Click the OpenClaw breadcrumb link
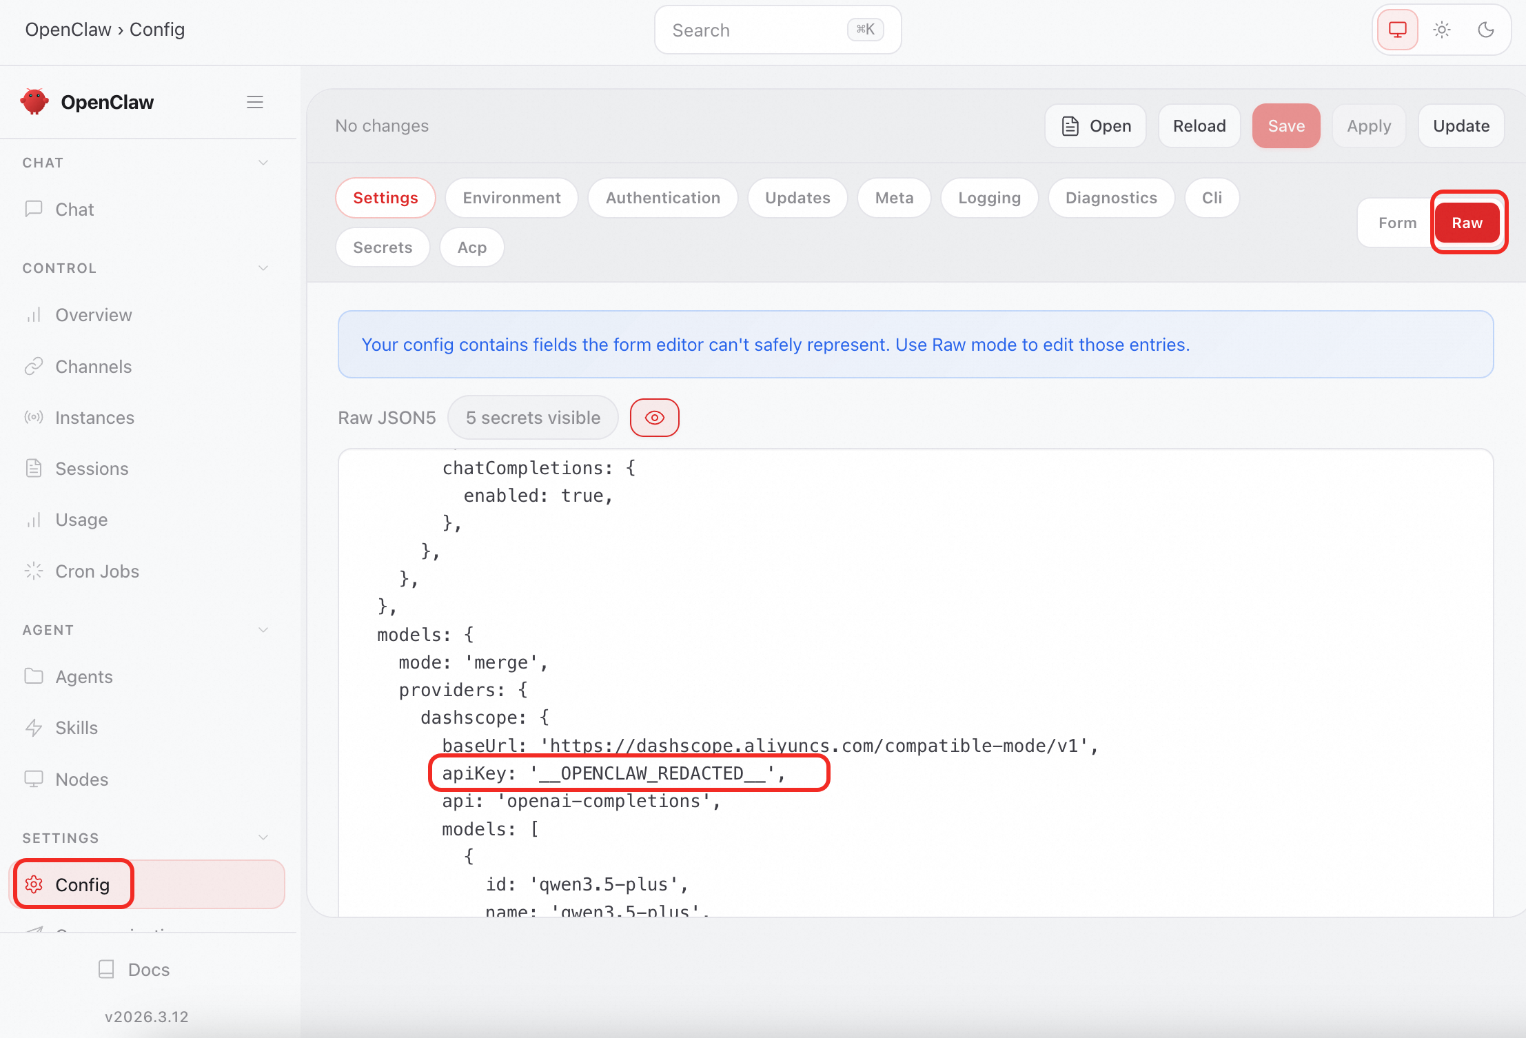 pyautogui.click(x=68, y=30)
